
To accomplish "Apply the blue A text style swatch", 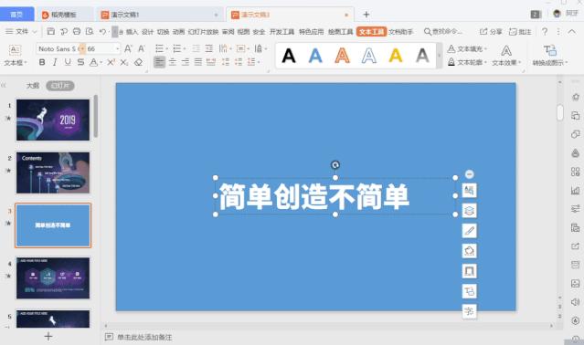I will click(x=315, y=56).
